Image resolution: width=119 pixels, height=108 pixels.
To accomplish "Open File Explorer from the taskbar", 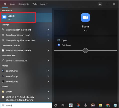I will (100, 105).
